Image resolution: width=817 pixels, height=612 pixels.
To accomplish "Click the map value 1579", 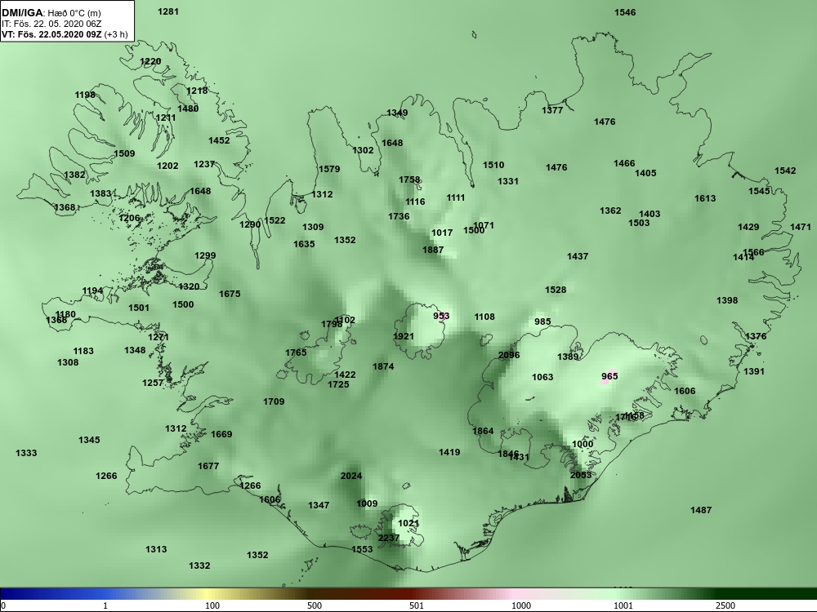I will coord(328,169).
